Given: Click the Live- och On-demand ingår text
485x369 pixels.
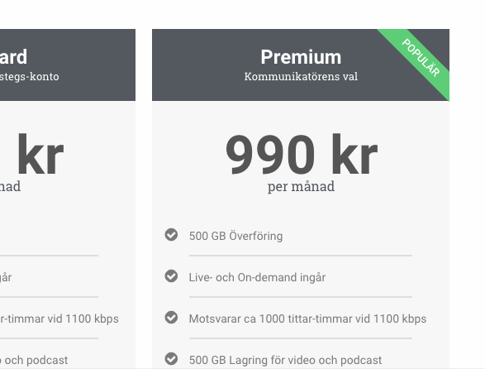Looking at the screenshot, I should [x=257, y=277].
